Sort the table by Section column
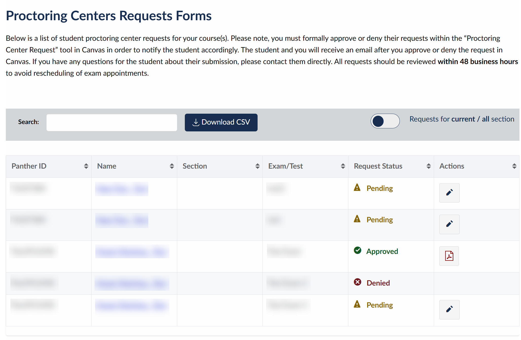Screen dimensions: 521x340 click(x=257, y=166)
